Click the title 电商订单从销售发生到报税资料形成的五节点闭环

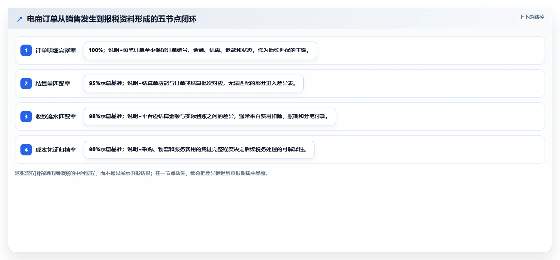[x=111, y=19]
